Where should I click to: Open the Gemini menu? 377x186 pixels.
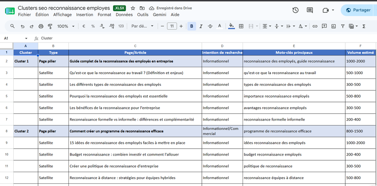click(x=160, y=15)
